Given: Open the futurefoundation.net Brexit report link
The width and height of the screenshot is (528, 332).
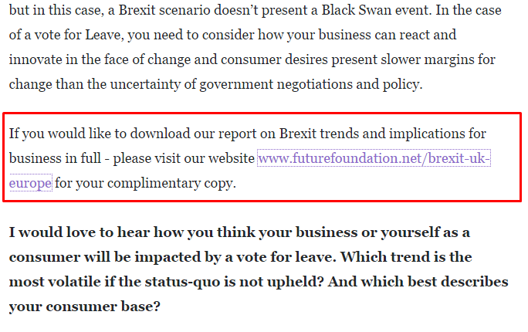Looking at the screenshot, I should coord(374,159).
